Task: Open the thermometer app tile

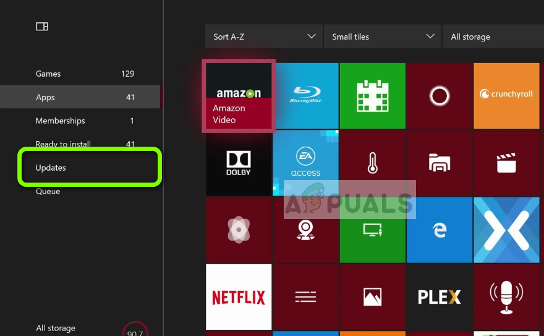Action: tap(373, 163)
